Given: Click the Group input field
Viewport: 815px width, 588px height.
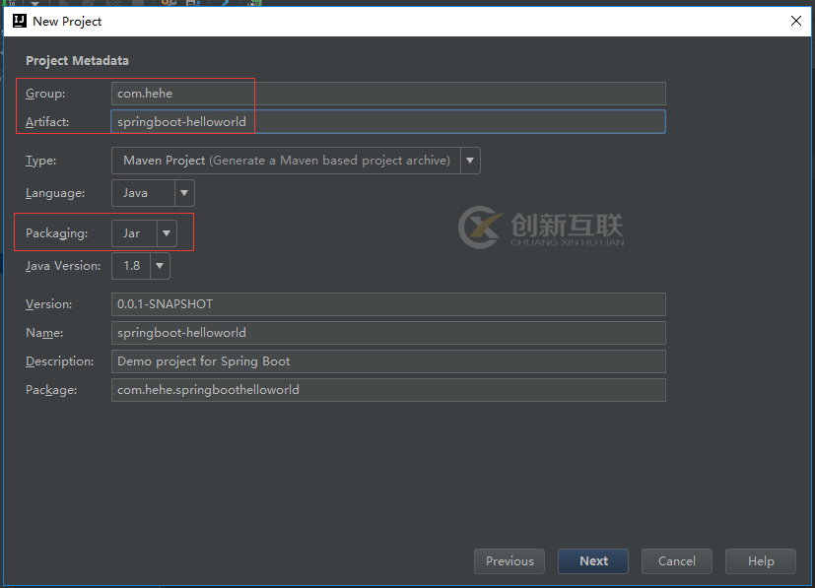Looking at the screenshot, I should tap(388, 94).
